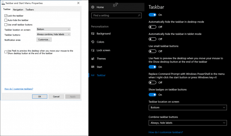Screen dimensions: 231x136
Task: Select the Taskbar settings page in sidebar
Action: pos(101,75)
